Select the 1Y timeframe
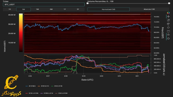Screen dimensions: 173x97 click(65, 9)
